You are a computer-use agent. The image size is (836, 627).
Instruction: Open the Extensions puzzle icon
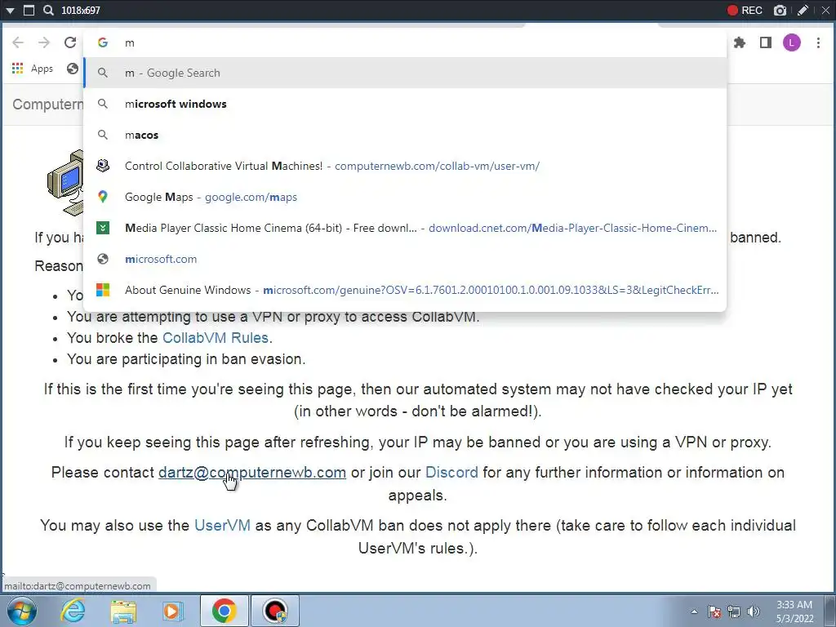tap(740, 42)
